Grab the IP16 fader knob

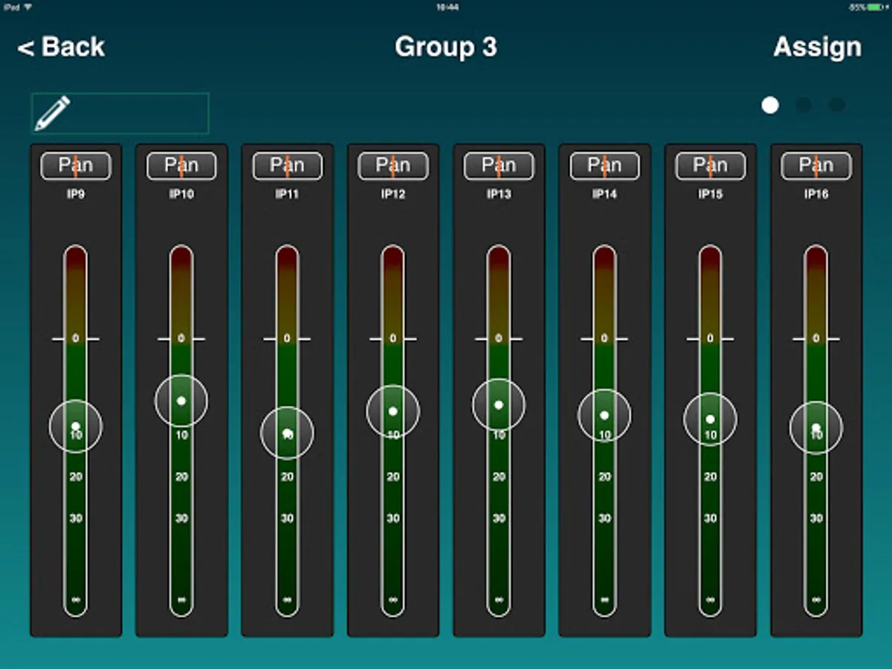click(816, 427)
